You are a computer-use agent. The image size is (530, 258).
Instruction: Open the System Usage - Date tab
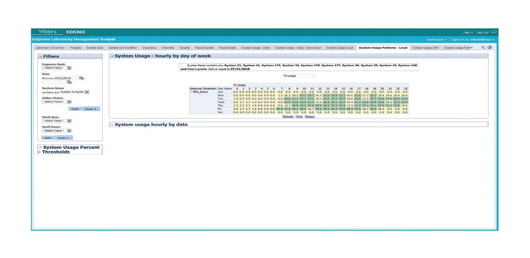[255, 48]
